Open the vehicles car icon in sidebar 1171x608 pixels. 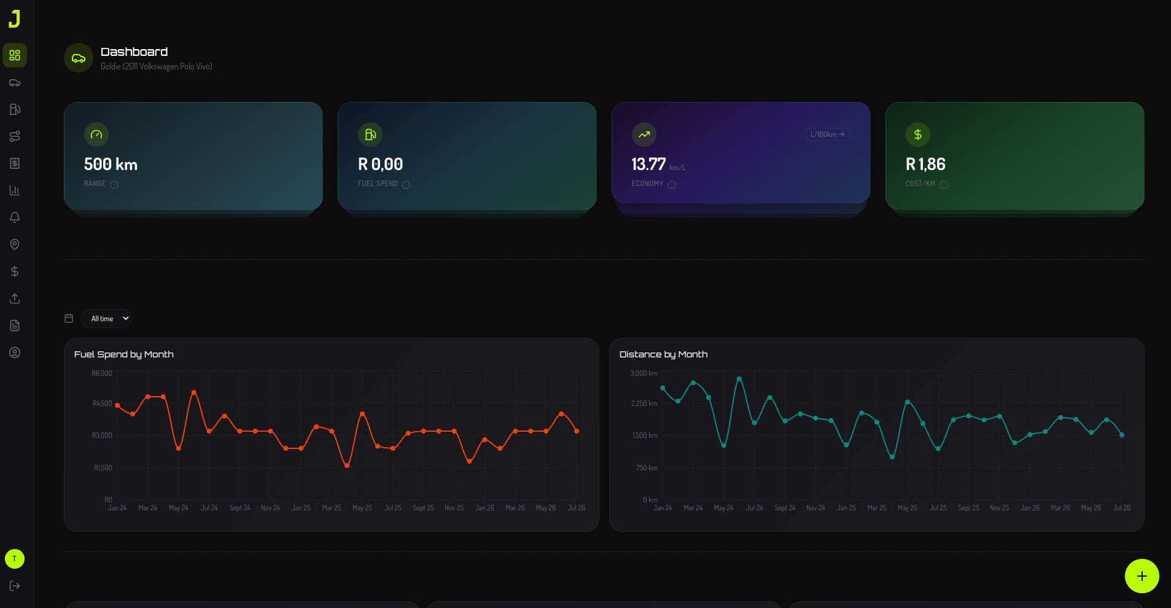tap(15, 82)
